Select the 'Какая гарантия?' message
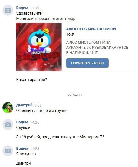Image resolution: width=138 pixels, height=167 pixels. point(31,80)
